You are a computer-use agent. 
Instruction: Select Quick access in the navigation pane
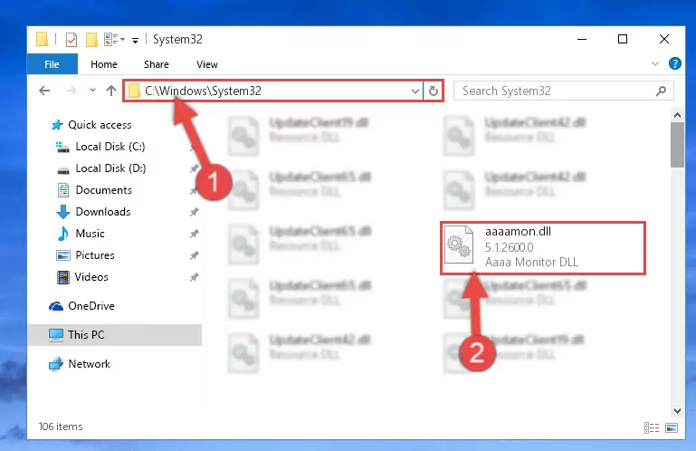click(100, 125)
